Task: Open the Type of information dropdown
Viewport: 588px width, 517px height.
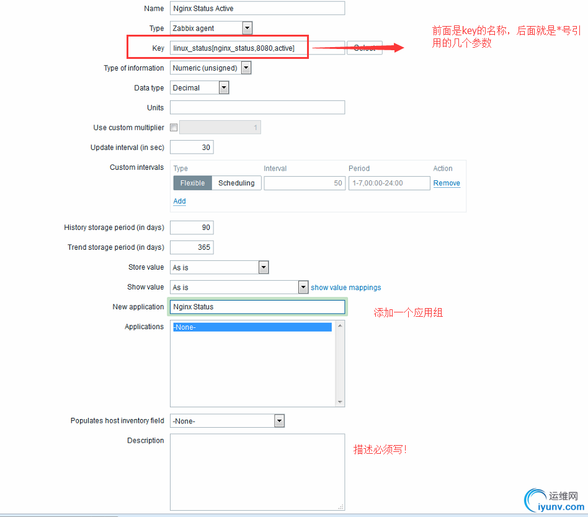Action: tap(210, 68)
